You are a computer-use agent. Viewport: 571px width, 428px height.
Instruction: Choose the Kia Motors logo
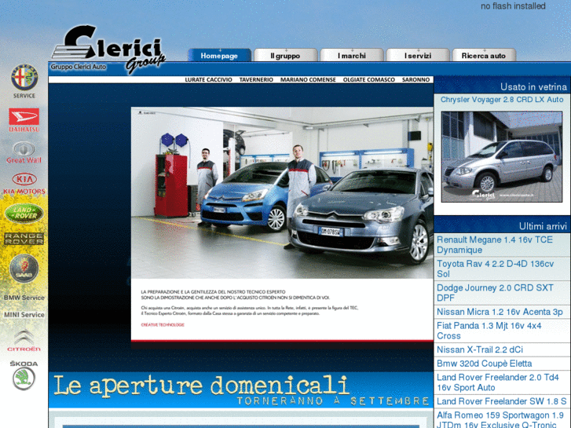point(24,184)
